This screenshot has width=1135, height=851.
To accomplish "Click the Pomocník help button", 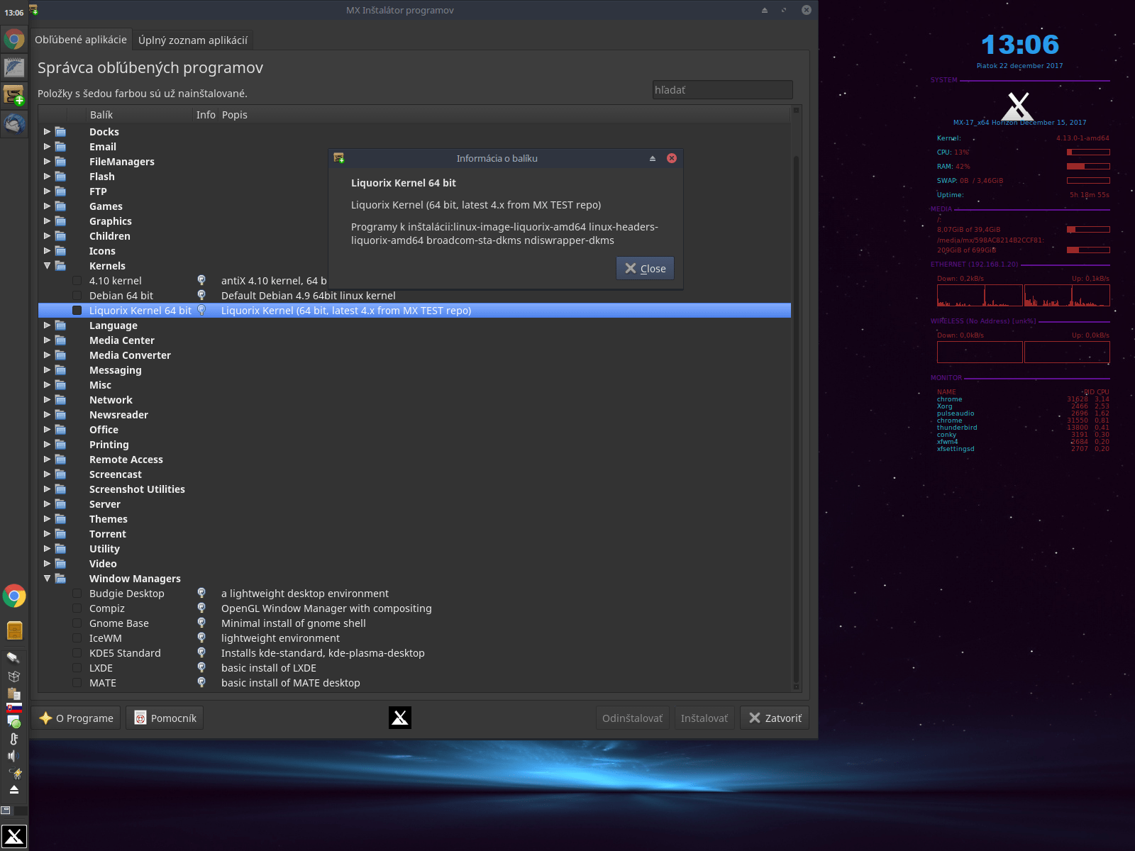I will (x=165, y=718).
